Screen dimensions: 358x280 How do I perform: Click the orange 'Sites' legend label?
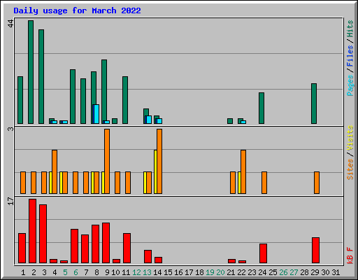(350, 169)
